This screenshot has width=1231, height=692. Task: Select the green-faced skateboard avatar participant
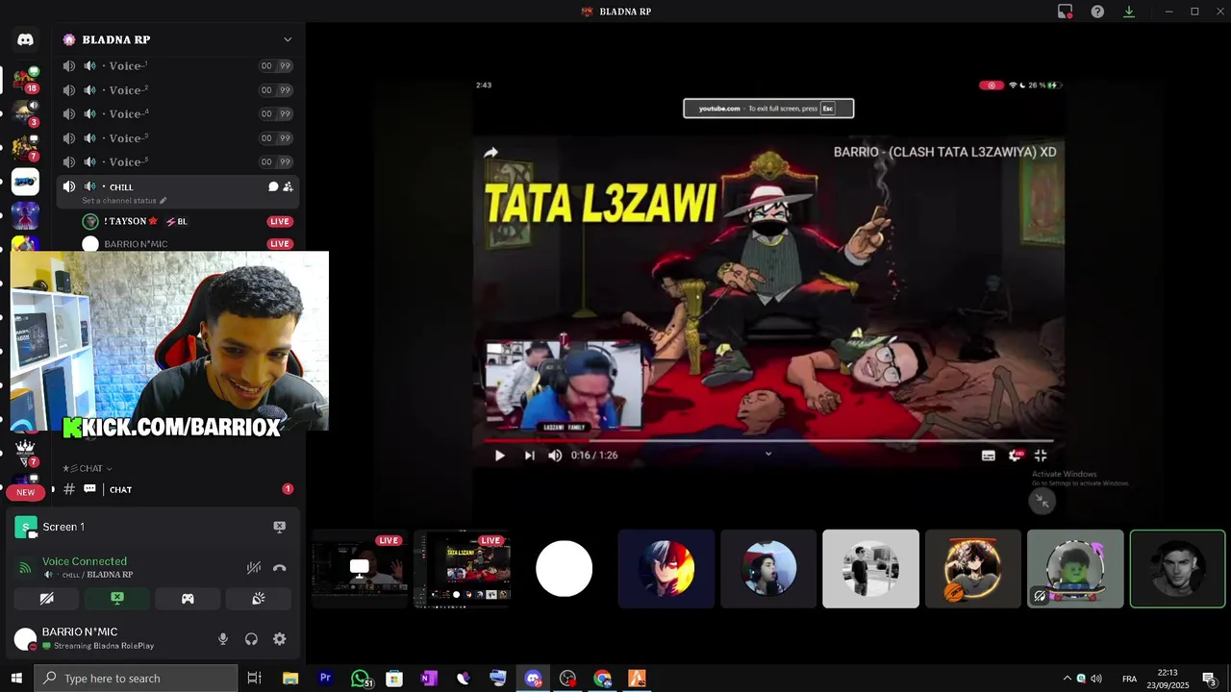[1075, 569]
